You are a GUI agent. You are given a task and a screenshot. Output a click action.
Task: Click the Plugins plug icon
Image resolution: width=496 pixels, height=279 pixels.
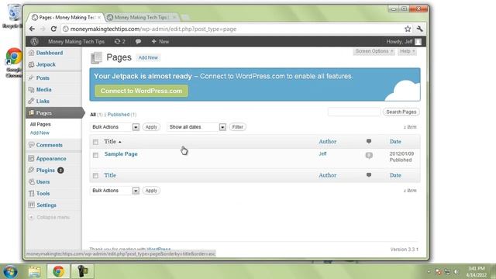(x=31, y=170)
